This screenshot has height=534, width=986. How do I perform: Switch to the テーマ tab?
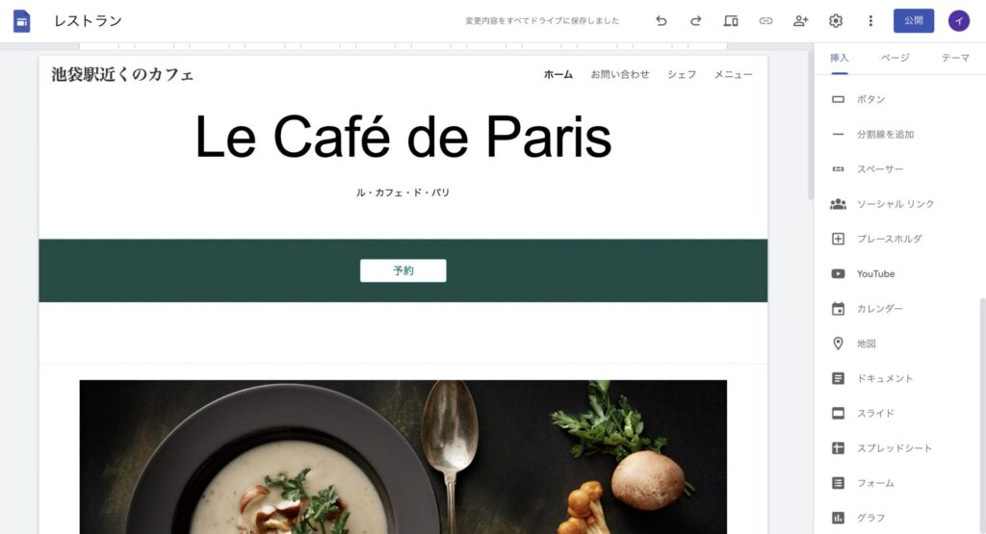955,58
